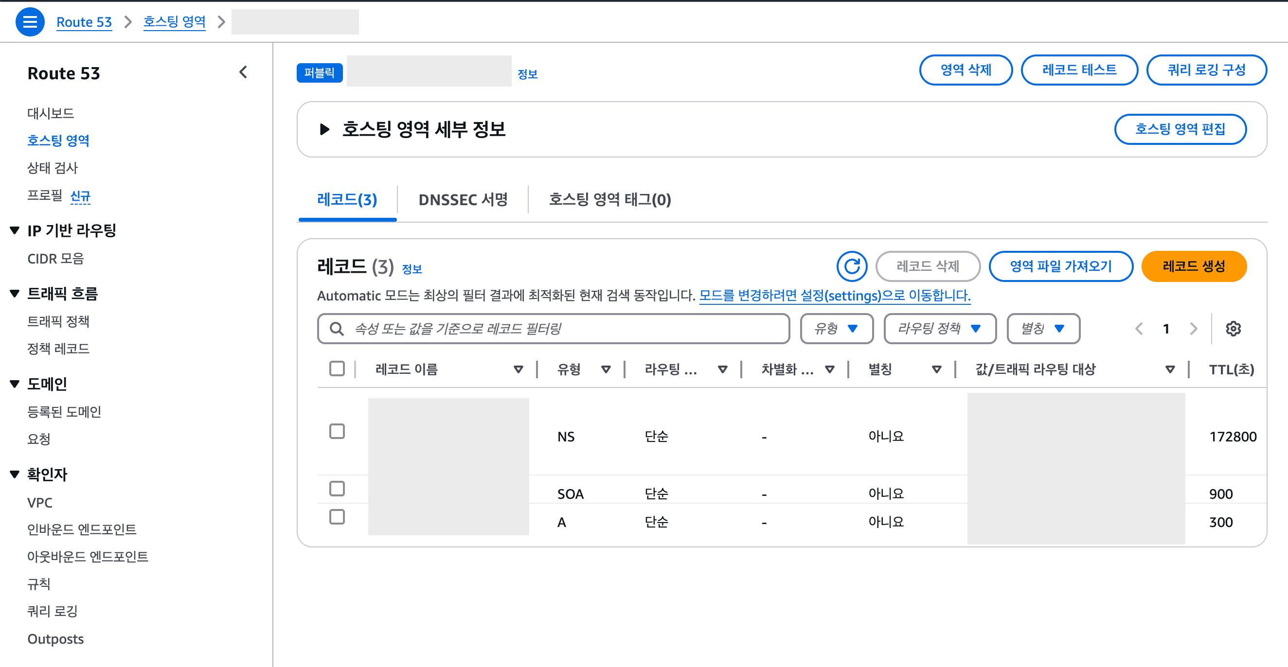1288x667 pixels.
Task: Go to the previous page of records
Action: pos(1139,328)
